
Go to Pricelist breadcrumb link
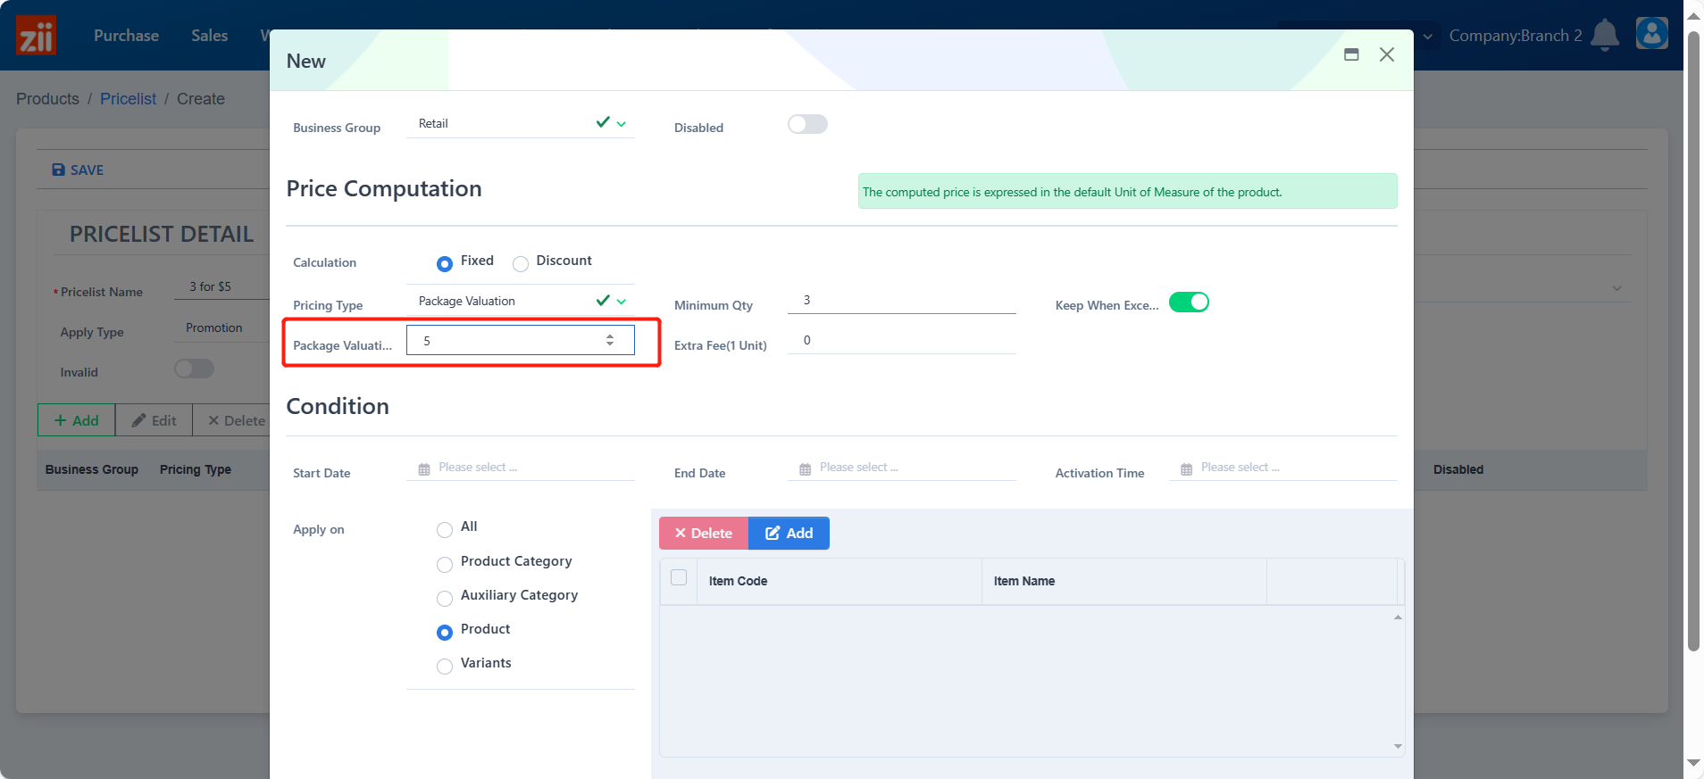click(x=128, y=99)
